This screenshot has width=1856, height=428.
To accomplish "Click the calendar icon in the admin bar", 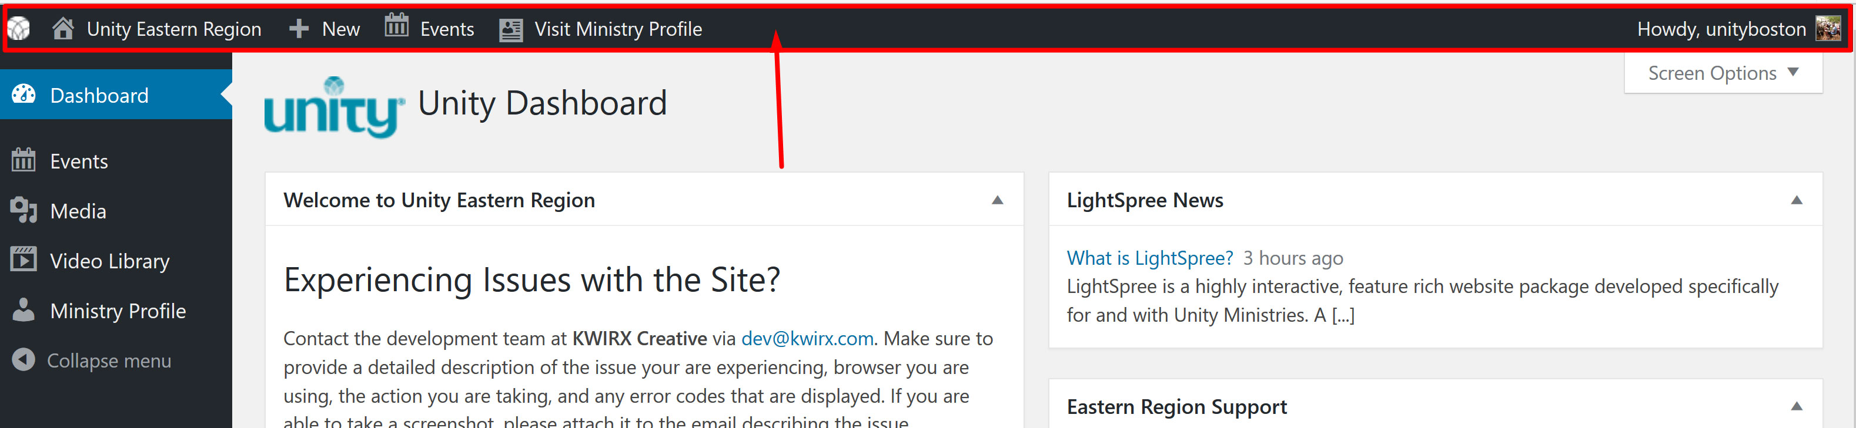I will click(396, 26).
